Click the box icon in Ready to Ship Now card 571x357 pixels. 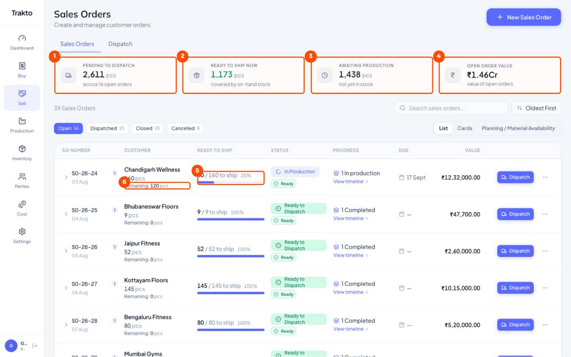(x=197, y=75)
